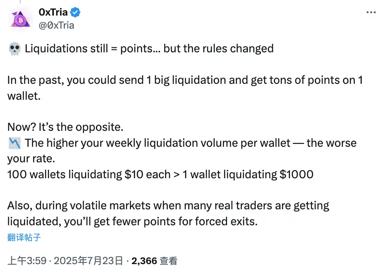Viewport: 383px width, 278px height.
Task: Open the three-dot more options menu
Action: (x=371, y=13)
